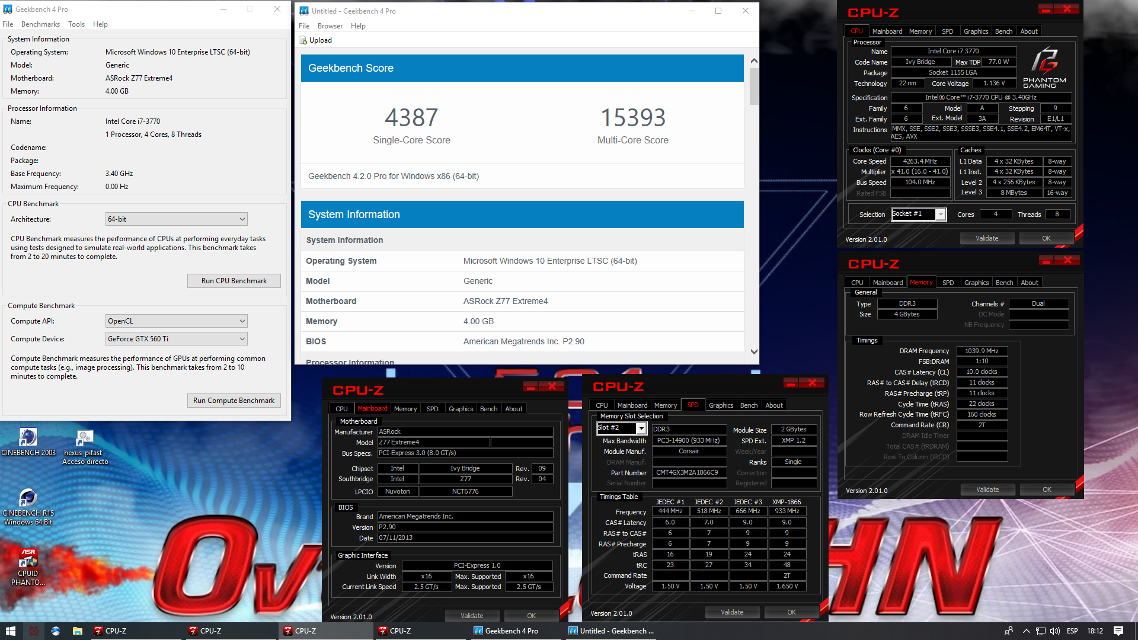The width and height of the screenshot is (1138, 640).
Task: Click scrollbar up arrow in Geekbench results
Action: [754, 61]
